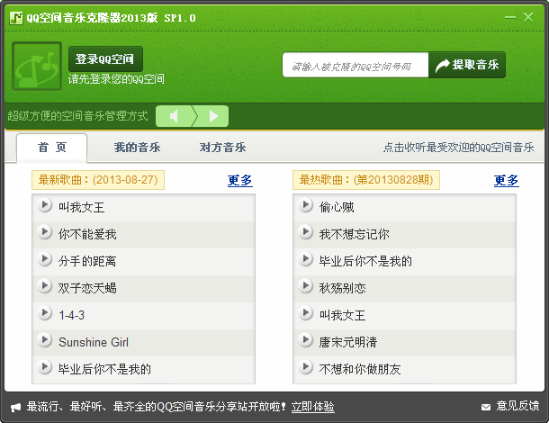Click the QQ空间账号 input field
This screenshot has height=423, width=549.
click(x=355, y=66)
